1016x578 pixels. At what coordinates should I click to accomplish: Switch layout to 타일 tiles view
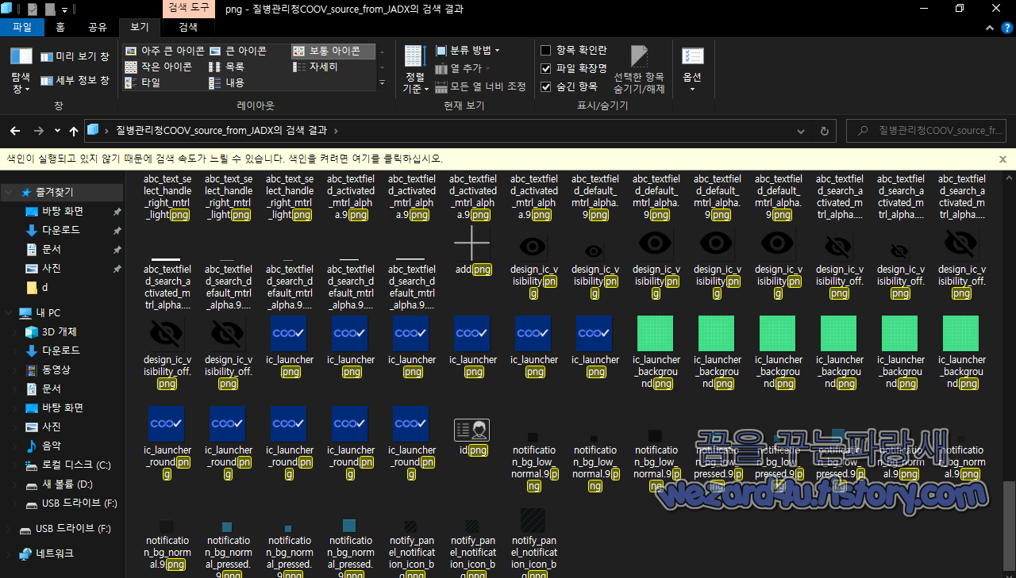click(143, 82)
